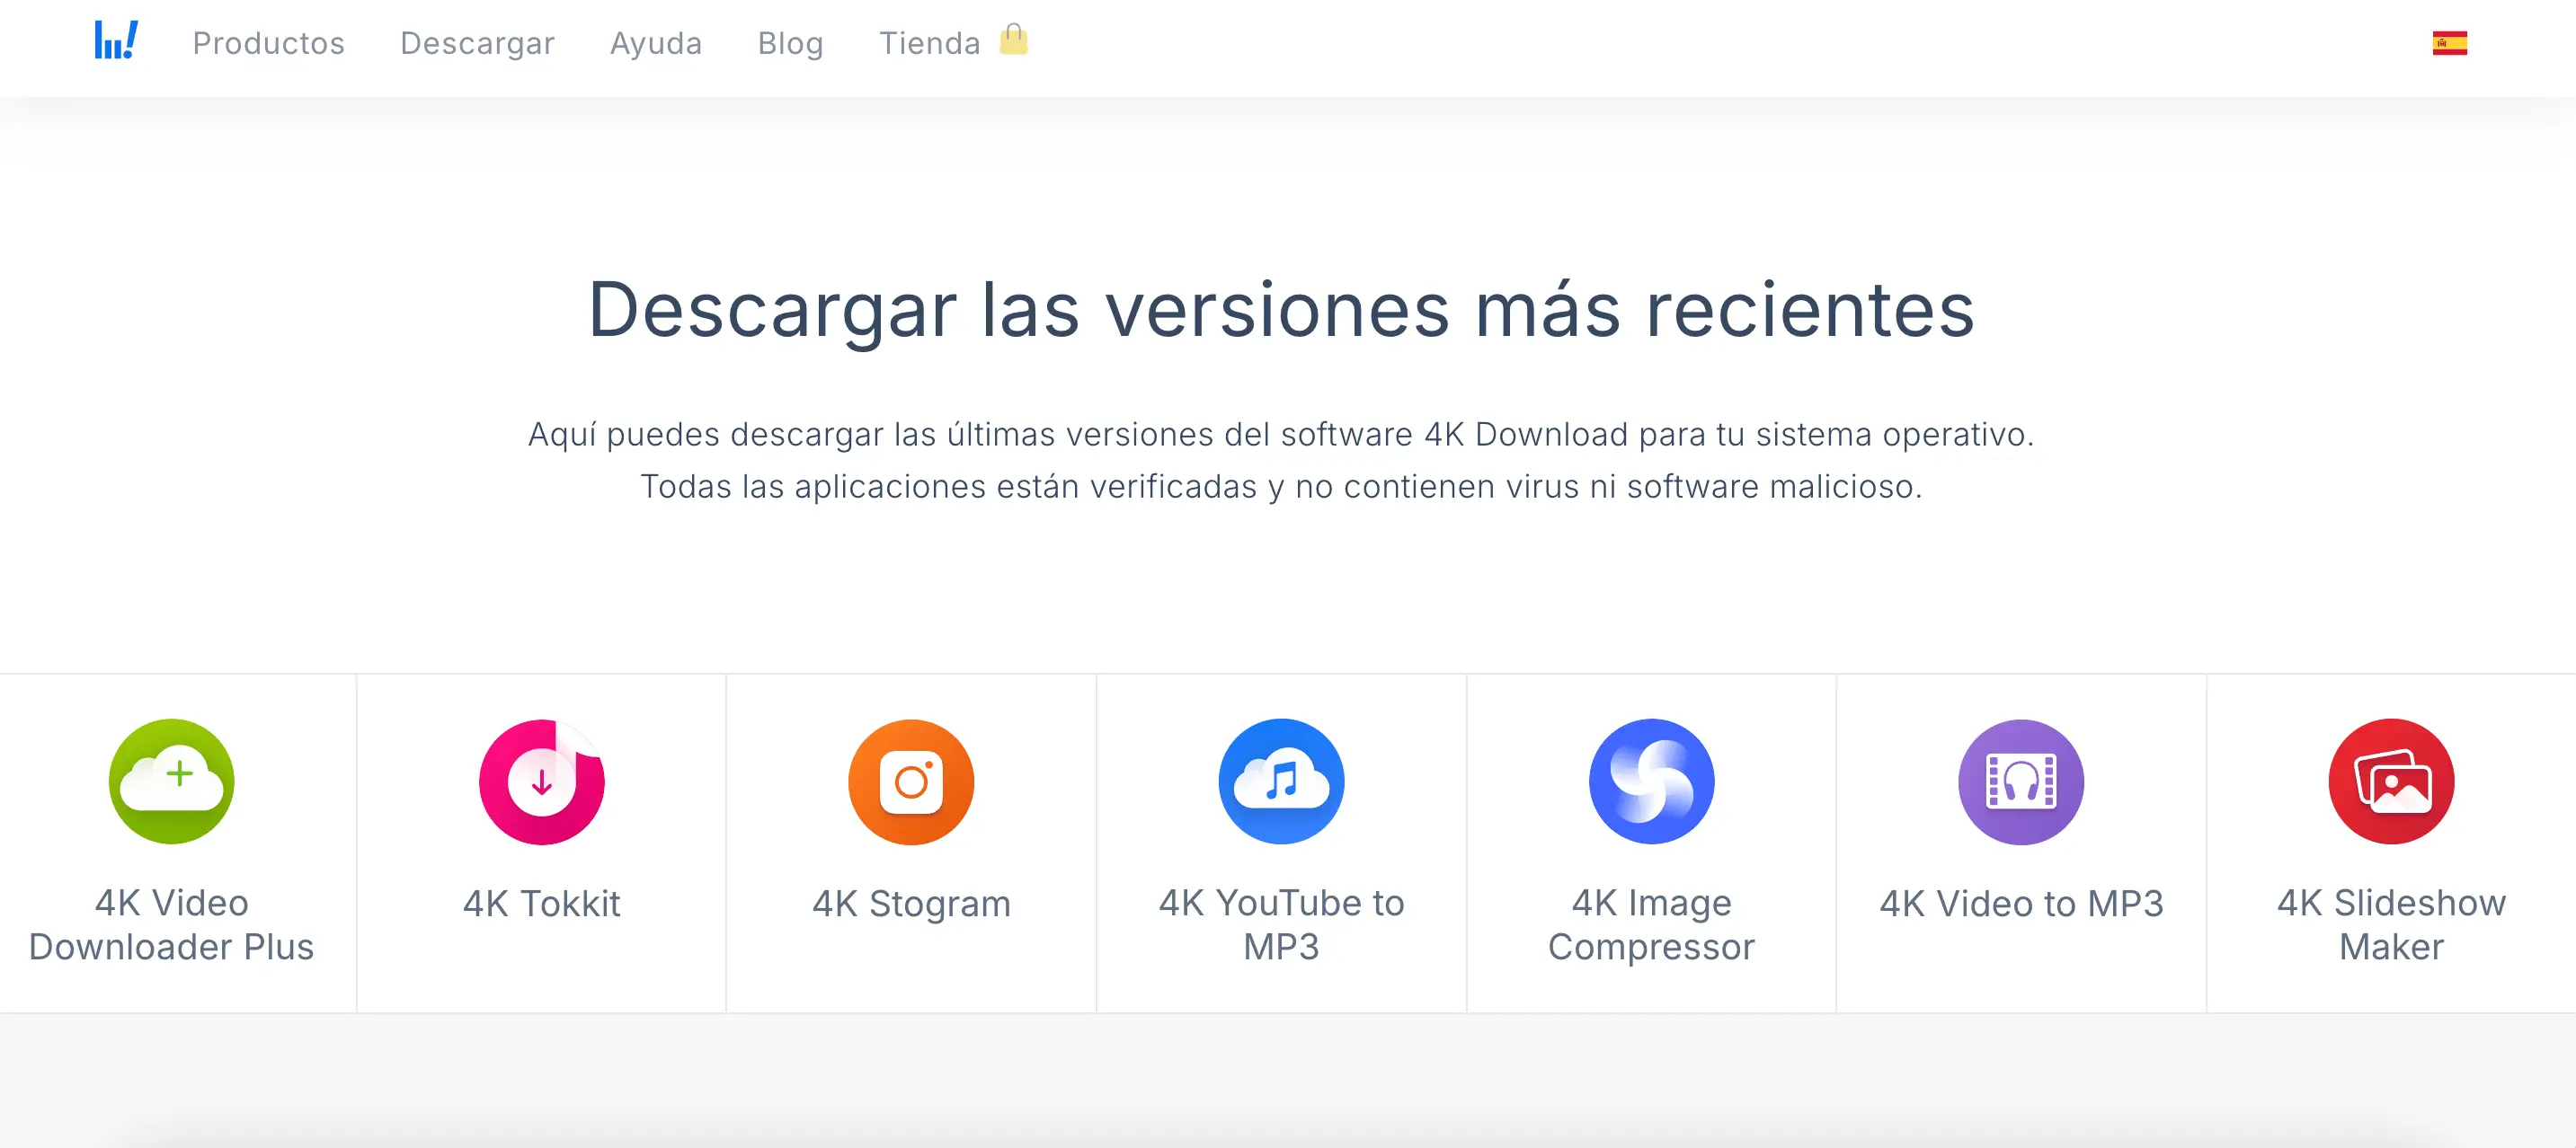The height and width of the screenshot is (1148, 2576).
Task: Click the 4K Stogram camera icon
Action: 911,782
